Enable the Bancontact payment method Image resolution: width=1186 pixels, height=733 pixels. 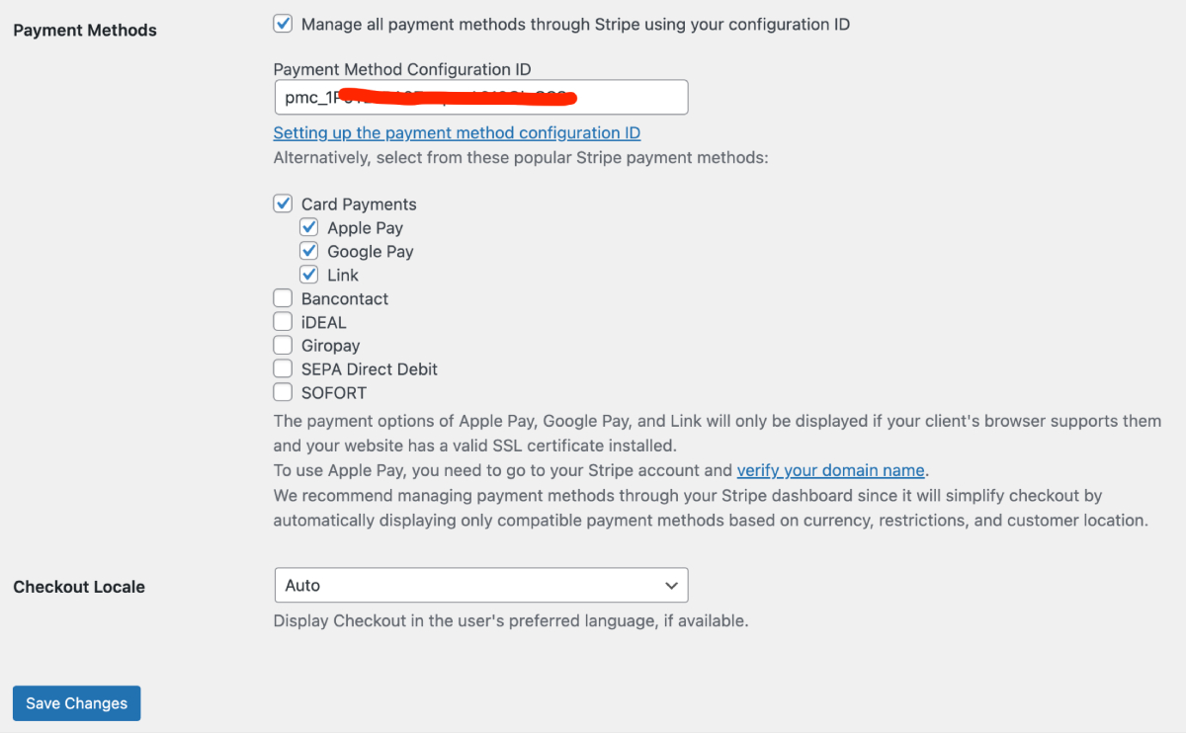(284, 298)
